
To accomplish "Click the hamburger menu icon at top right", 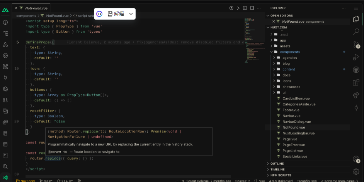I will pos(356,8).
